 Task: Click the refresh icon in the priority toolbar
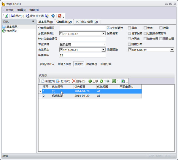click(x=123, y=81)
